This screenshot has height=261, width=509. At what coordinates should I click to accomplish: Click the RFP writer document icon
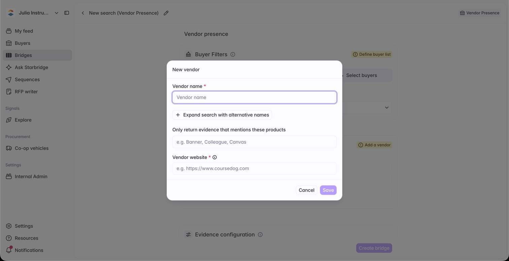point(9,92)
